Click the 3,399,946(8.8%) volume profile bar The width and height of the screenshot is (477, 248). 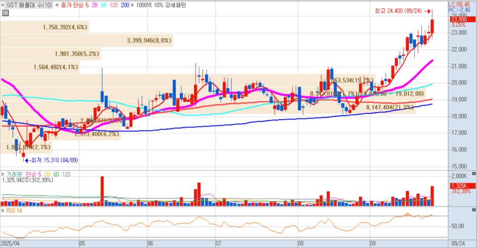pyautogui.click(x=87, y=41)
